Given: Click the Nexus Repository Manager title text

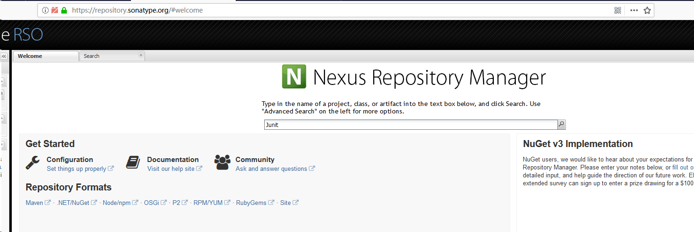Looking at the screenshot, I should 429,77.
